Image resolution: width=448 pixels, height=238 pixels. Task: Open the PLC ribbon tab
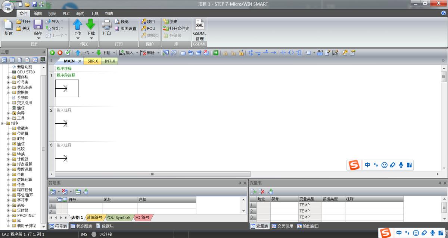66,13
